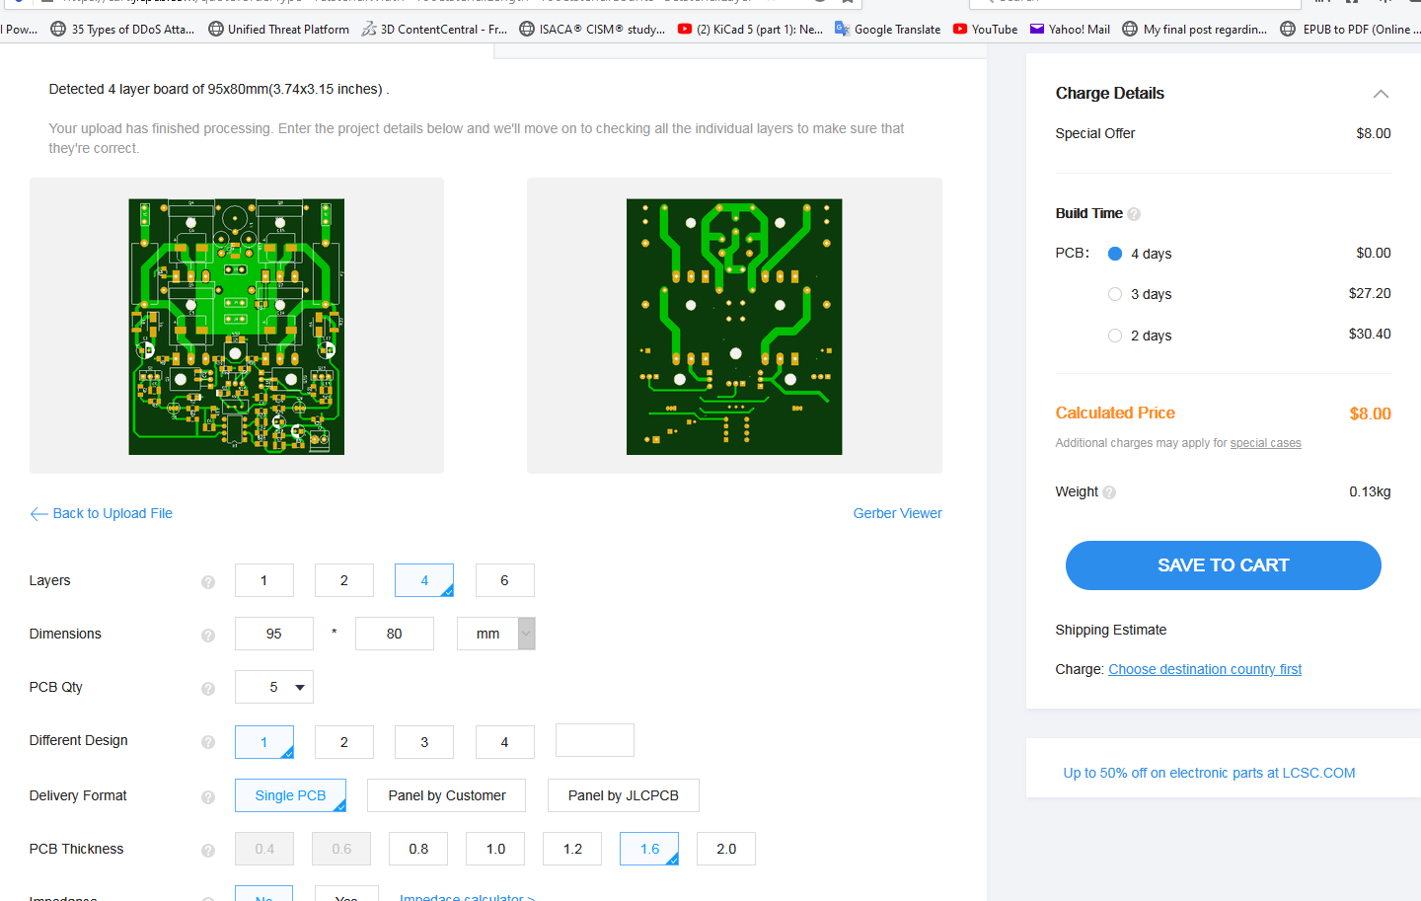Click the help icon next to Layers
1421x901 pixels.
coord(208,582)
